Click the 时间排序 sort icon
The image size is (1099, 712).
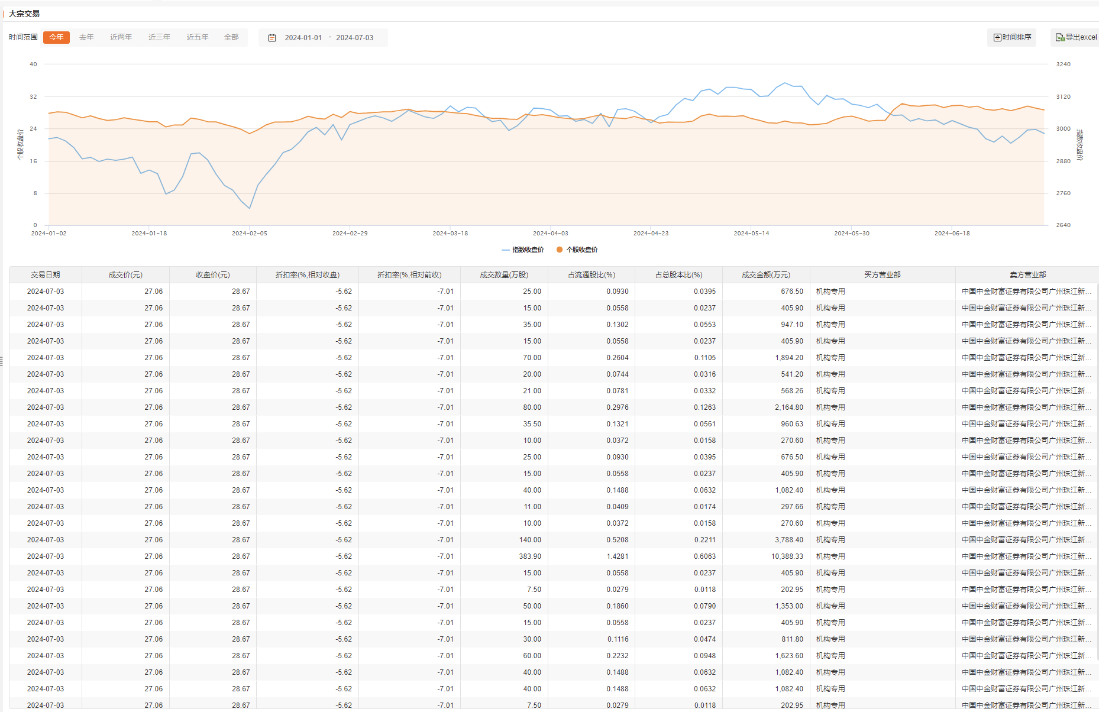(x=997, y=37)
